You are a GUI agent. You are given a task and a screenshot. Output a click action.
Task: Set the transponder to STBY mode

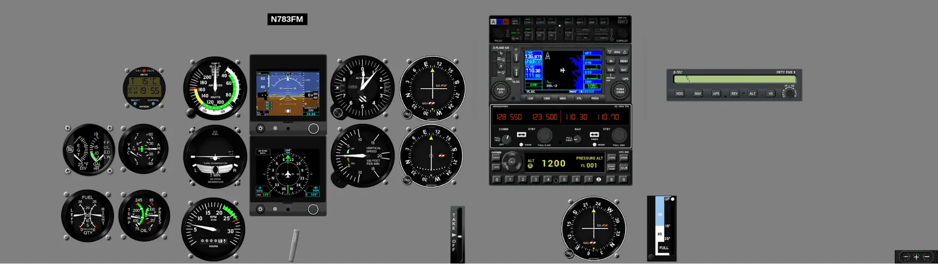point(506,167)
